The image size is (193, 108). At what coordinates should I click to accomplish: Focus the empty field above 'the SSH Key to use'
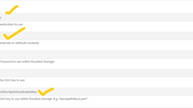[96, 73]
